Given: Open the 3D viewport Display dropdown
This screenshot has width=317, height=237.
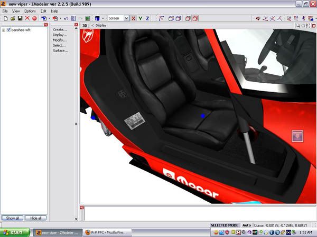Looking at the screenshot, I should (x=98, y=25).
